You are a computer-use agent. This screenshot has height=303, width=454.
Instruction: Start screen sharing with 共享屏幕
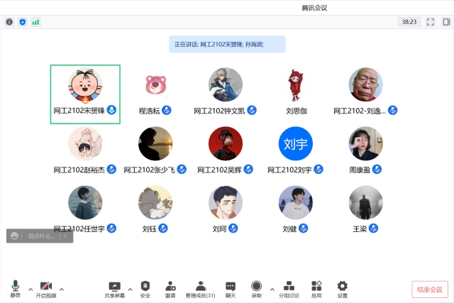pyautogui.click(x=115, y=290)
